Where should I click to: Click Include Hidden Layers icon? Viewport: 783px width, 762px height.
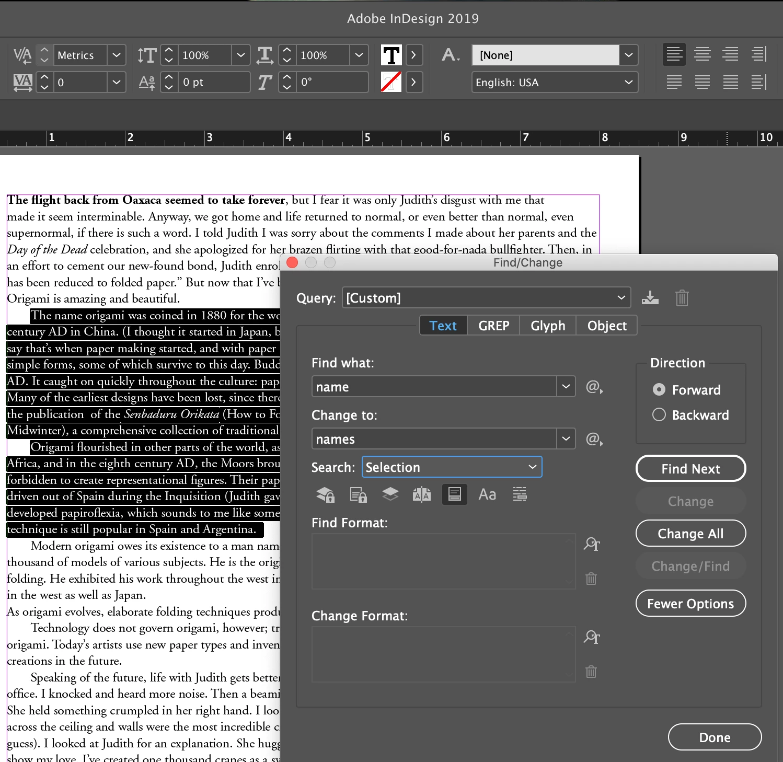click(390, 494)
